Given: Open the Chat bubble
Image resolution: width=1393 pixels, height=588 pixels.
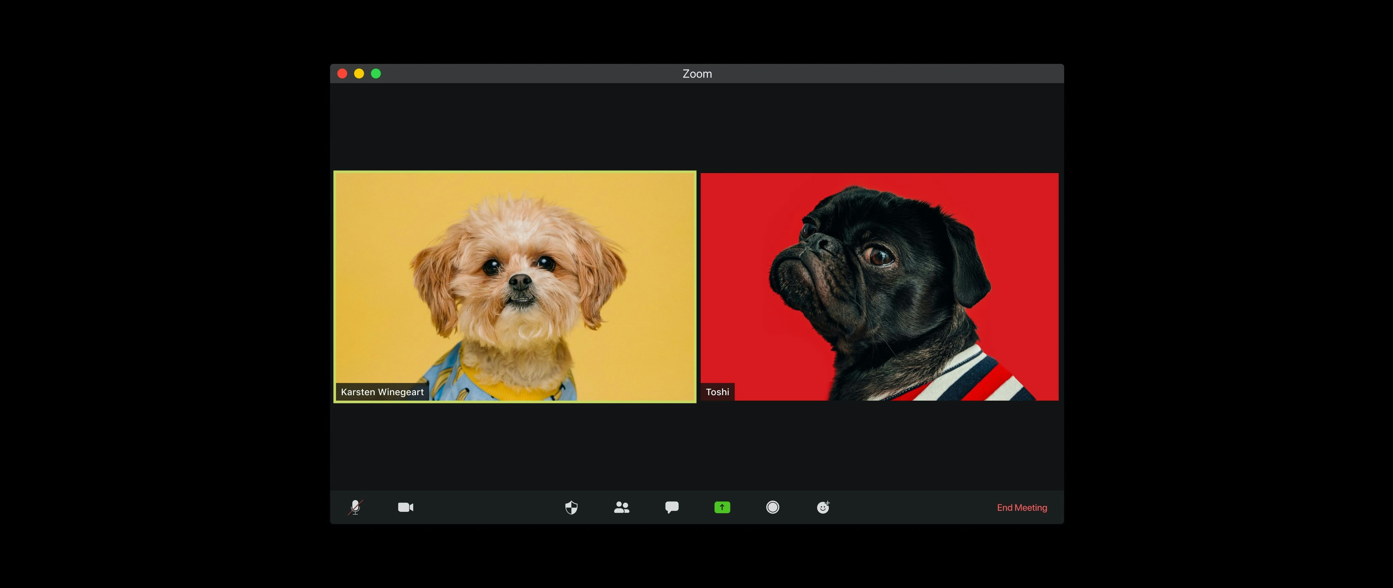Looking at the screenshot, I should (672, 507).
